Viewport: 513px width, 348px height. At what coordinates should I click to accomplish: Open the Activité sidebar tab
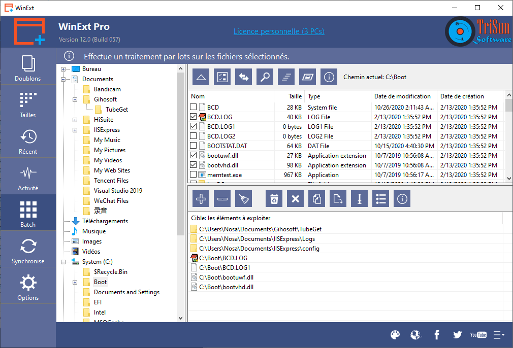click(28, 177)
